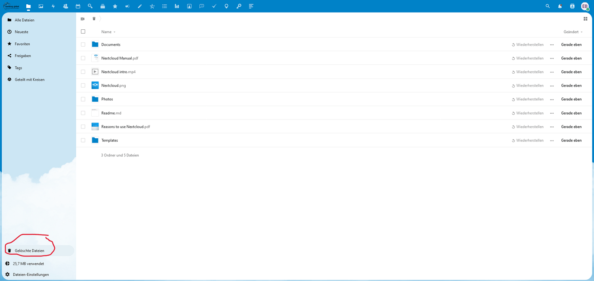
Task: Open Maps using the location pin icon
Action: click(x=226, y=6)
